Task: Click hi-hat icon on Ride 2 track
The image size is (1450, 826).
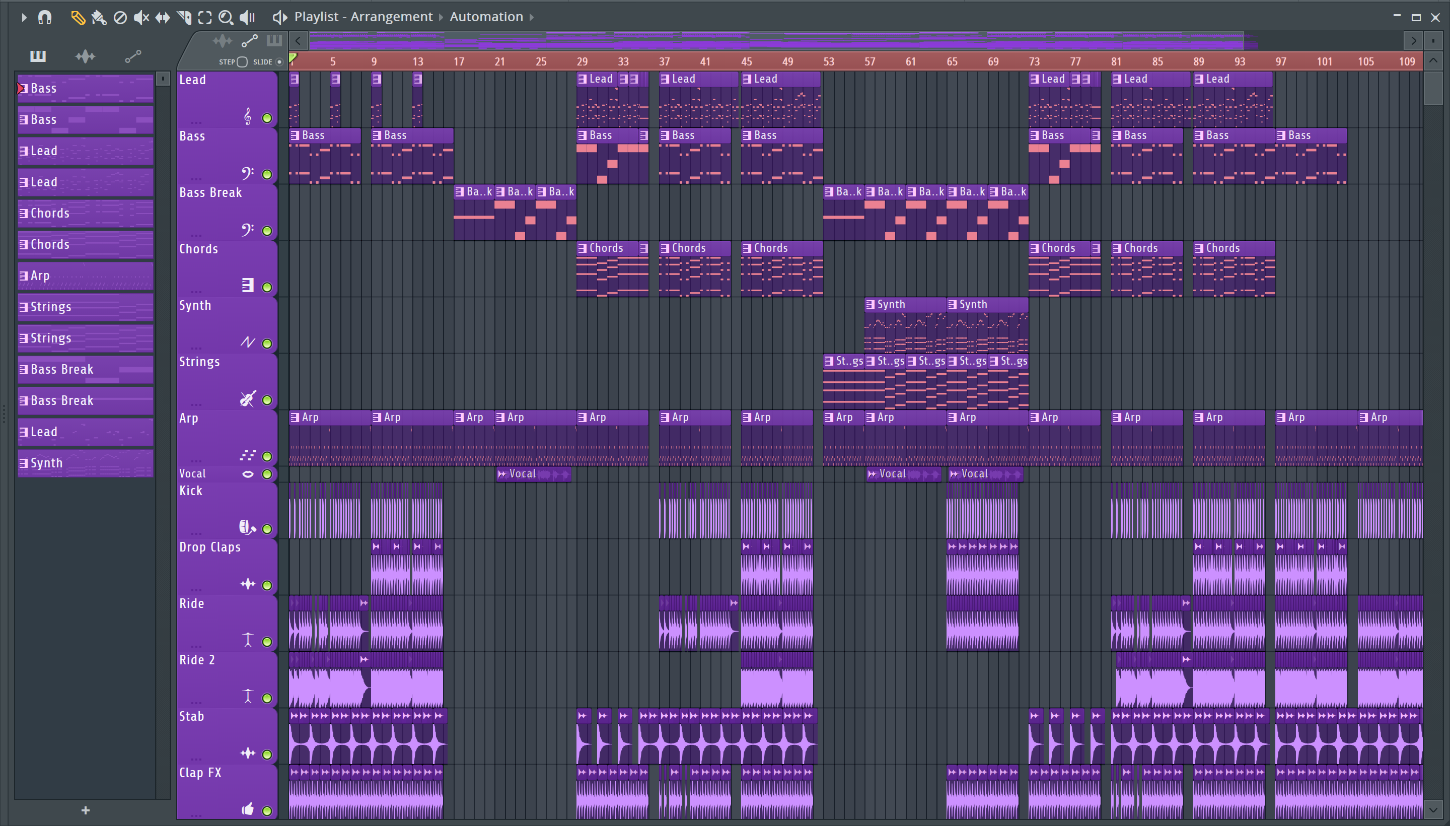Action: [x=248, y=696]
